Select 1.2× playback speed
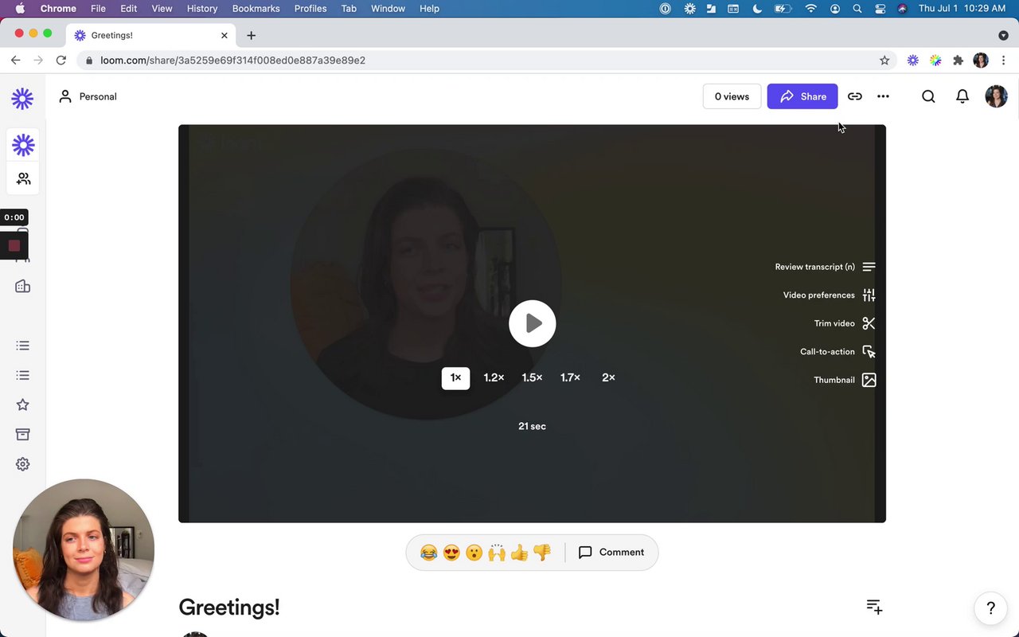 [494, 378]
